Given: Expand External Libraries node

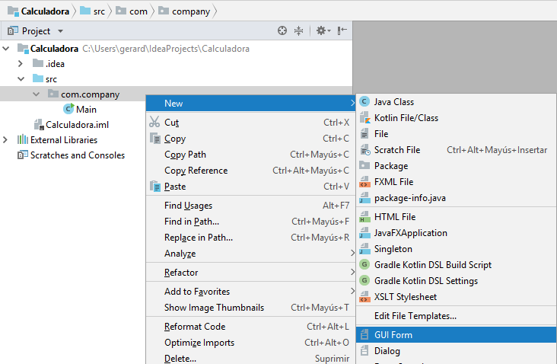Looking at the screenshot, I should coord(7,140).
